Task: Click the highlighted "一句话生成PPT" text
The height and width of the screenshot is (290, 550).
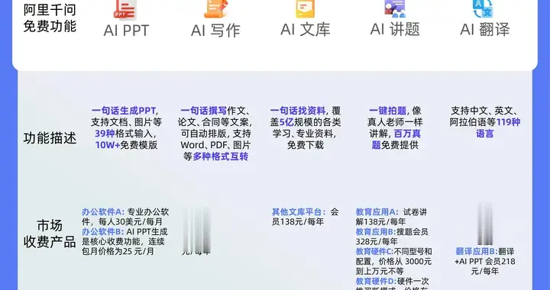Action: tap(124, 111)
